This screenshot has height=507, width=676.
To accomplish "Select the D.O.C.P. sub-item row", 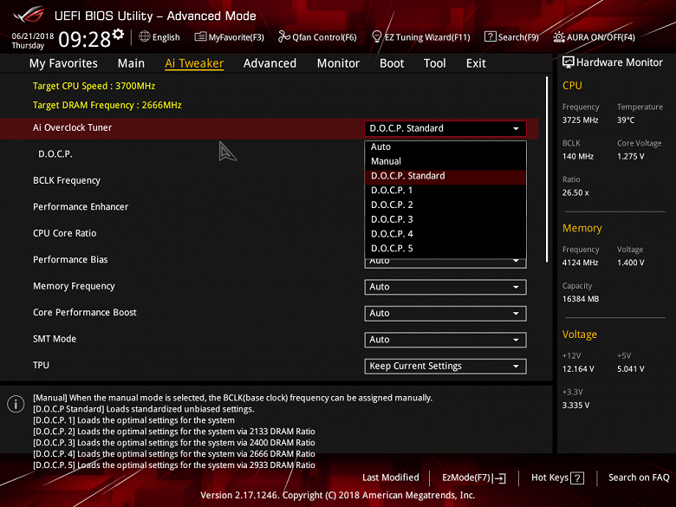I will (x=55, y=154).
